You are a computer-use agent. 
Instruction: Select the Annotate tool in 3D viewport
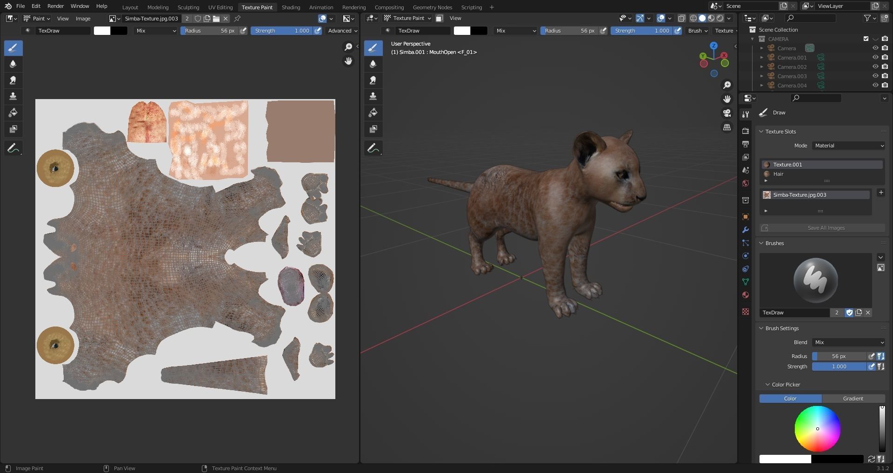click(373, 148)
